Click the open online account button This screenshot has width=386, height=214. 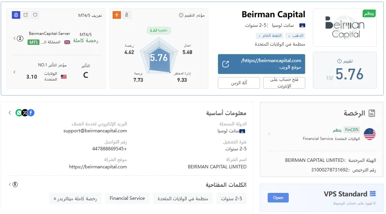[284, 83]
